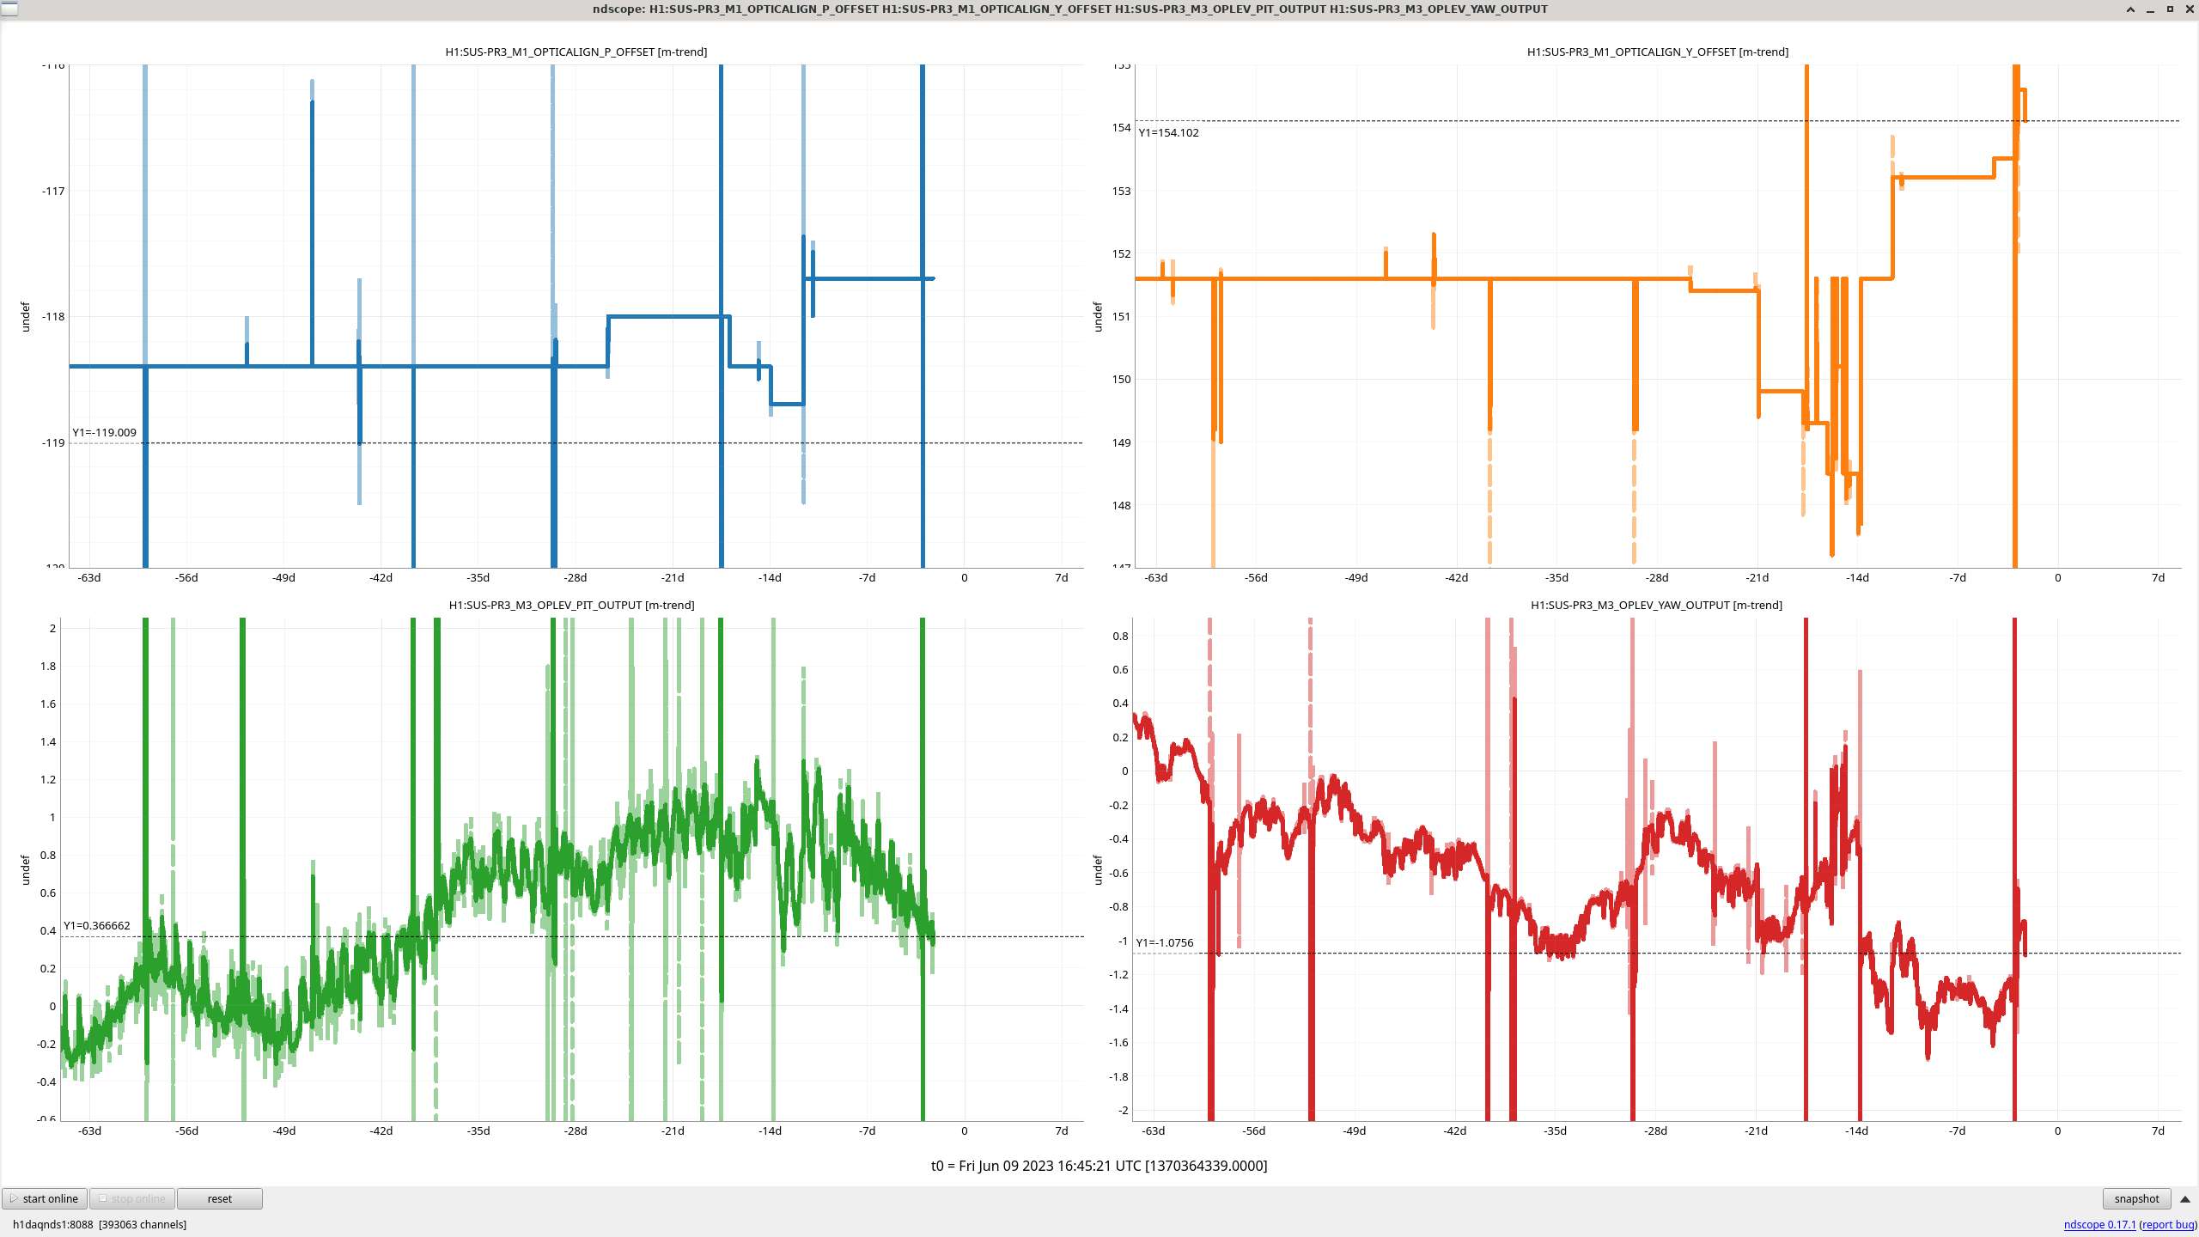Viewport: 2199px width, 1237px height.
Task: Maximize the ndscope window
Action: click(x=2170, y=9)
